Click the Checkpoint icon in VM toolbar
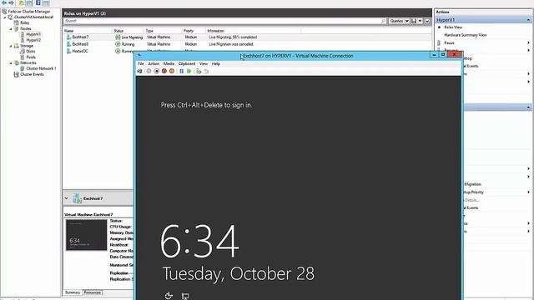 point(199,71)
